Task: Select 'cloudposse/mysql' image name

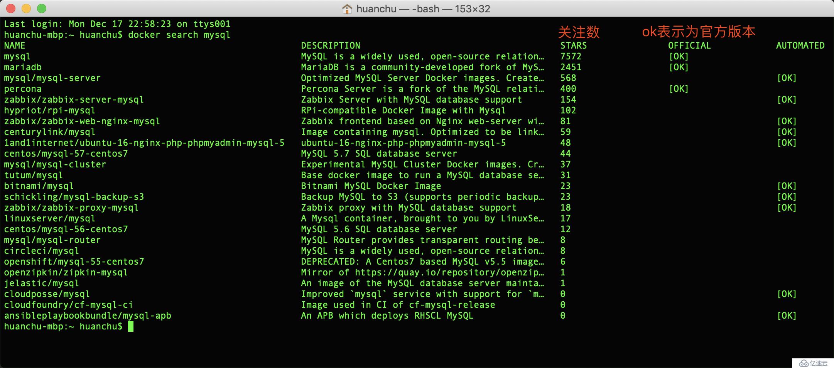Action: [47, 294]
